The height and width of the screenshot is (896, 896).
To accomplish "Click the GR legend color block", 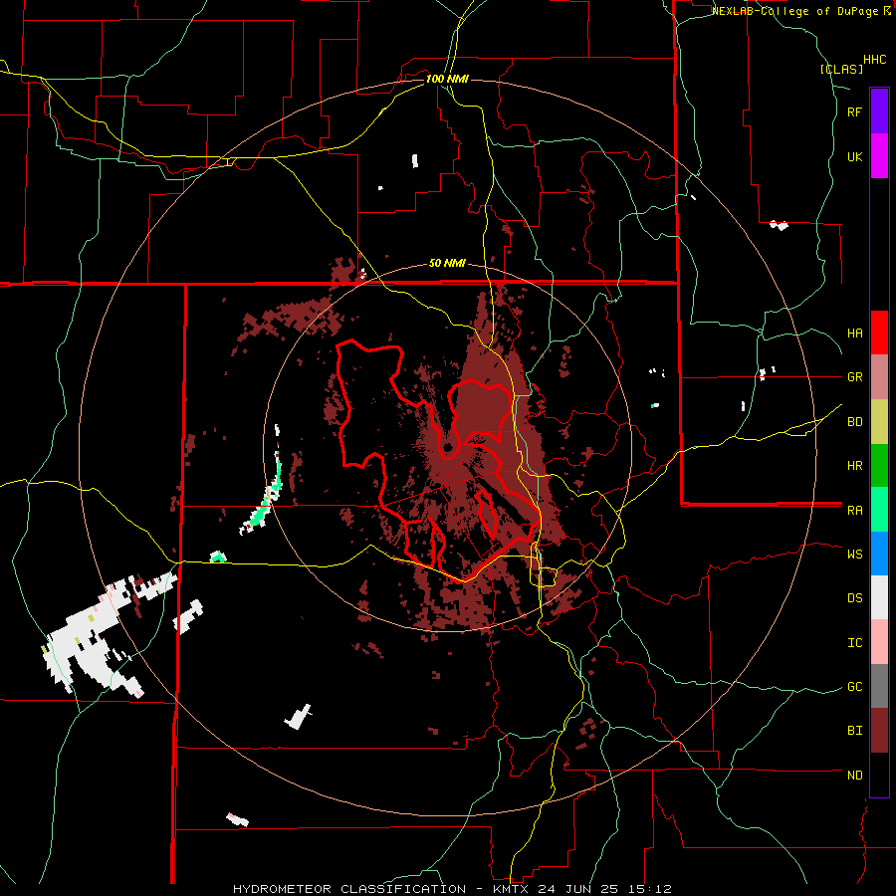I will tap(879, 377).
